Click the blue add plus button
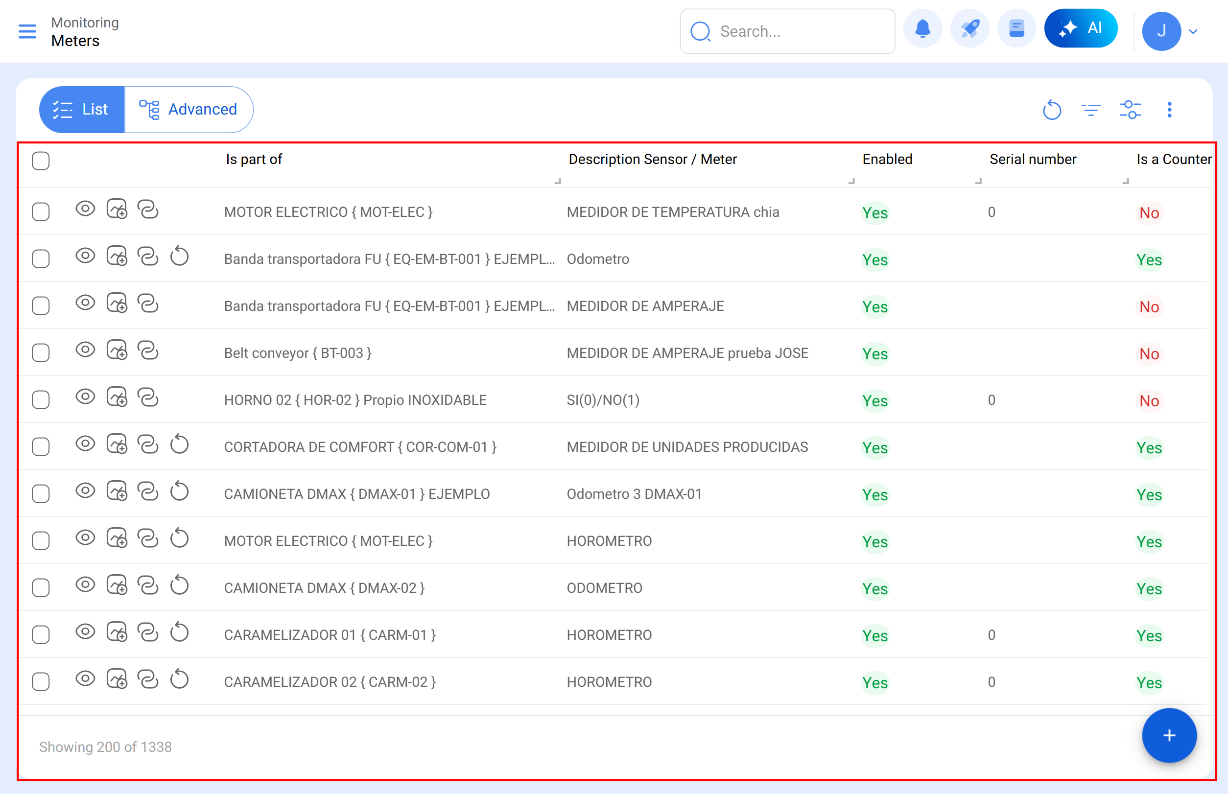1228x794 pixels. pos(1168,735)
